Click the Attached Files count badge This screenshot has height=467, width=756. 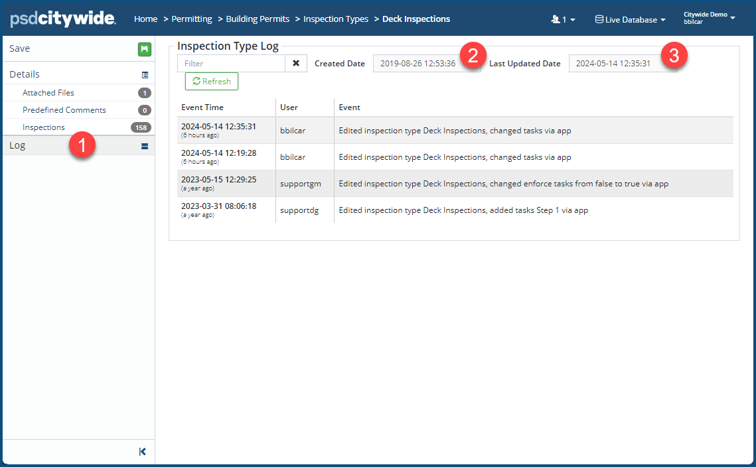tap(144, 93)
